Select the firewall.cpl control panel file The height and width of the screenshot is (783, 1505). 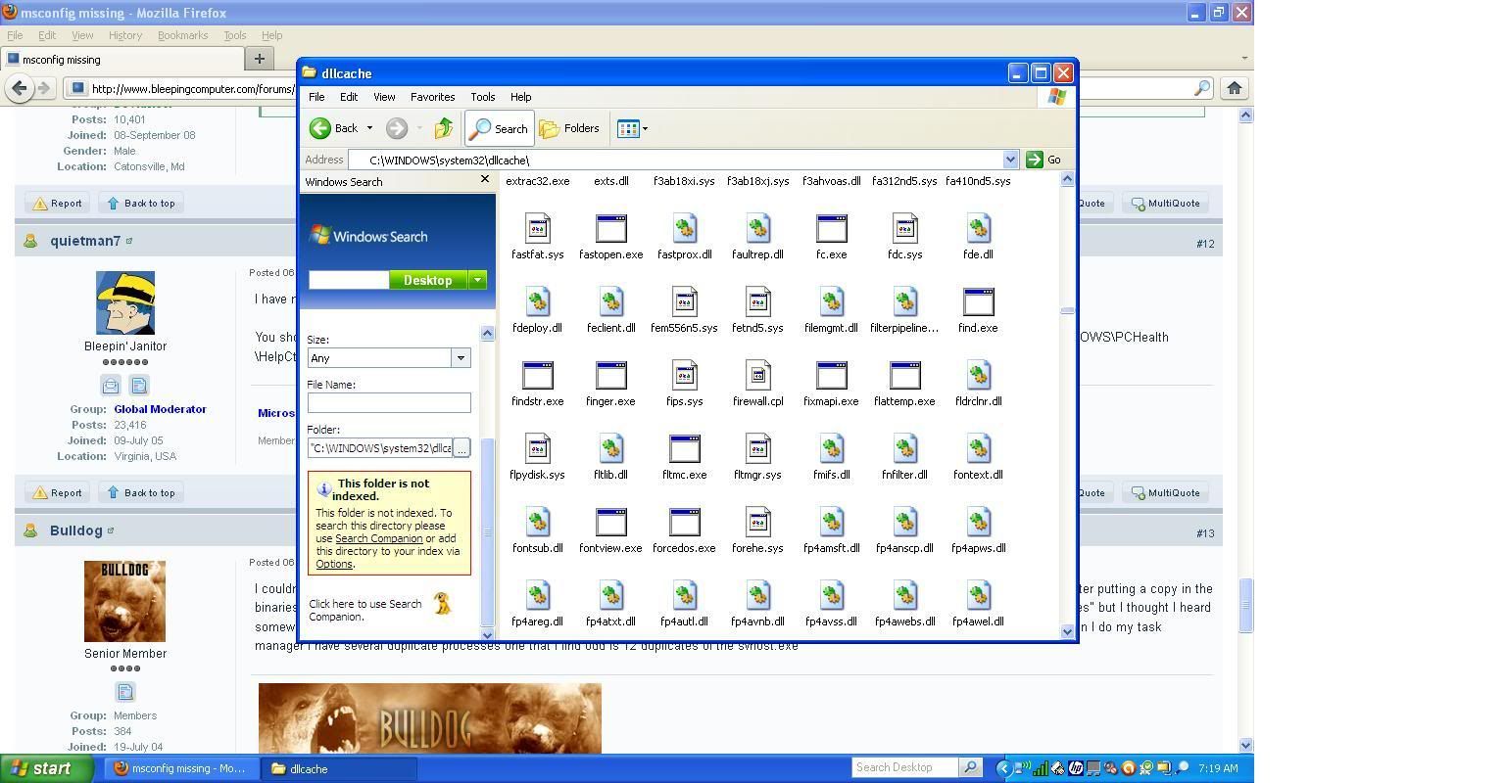(757, 376)
